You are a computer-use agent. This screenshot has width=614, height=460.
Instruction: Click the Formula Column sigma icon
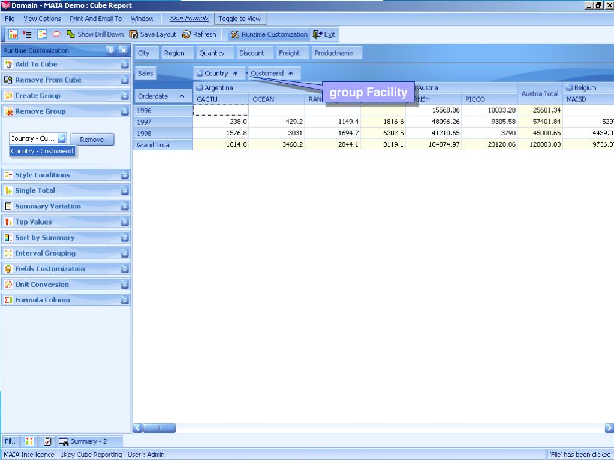(8, 301)
